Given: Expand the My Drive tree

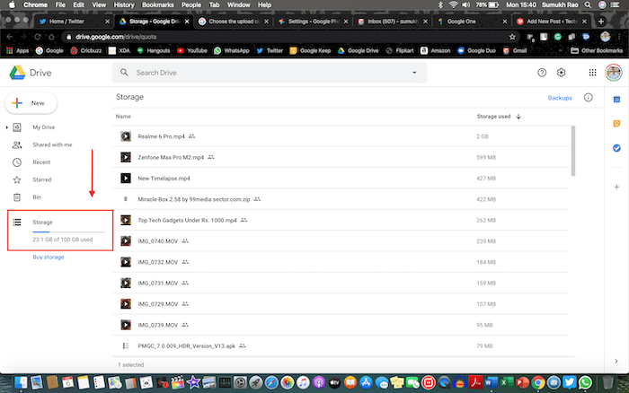Looking at the screenshot, I should click(x=7, y=127).
